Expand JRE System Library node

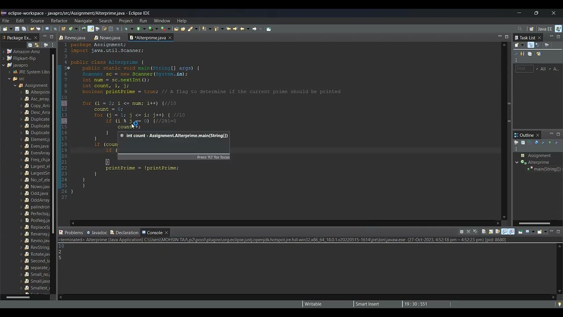(9, 72)
